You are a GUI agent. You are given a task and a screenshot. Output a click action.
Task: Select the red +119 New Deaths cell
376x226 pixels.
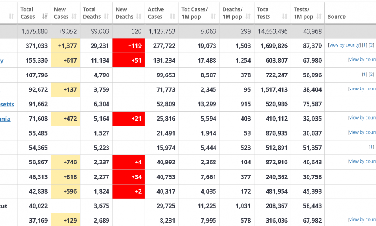128,46
